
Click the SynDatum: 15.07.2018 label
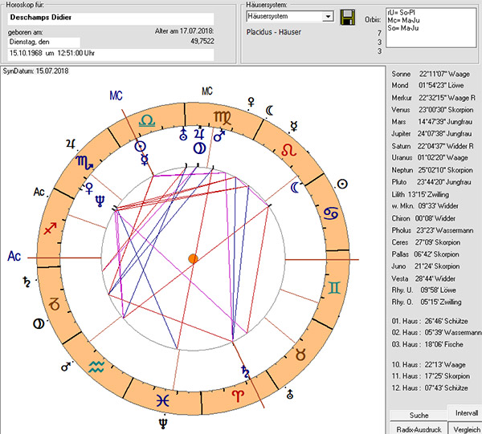point(35,71)
